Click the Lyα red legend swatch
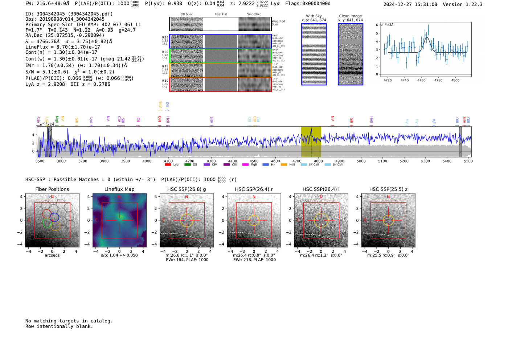 coord(168,164)
